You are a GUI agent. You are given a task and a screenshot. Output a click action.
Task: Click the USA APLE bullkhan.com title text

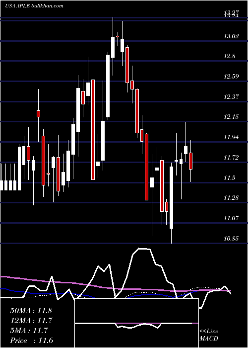34,6
